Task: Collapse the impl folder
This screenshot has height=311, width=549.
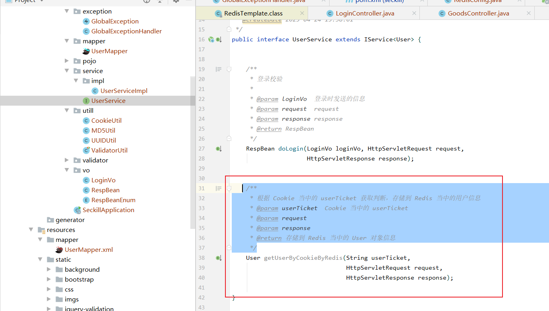Action: click(x=76, y=81)
